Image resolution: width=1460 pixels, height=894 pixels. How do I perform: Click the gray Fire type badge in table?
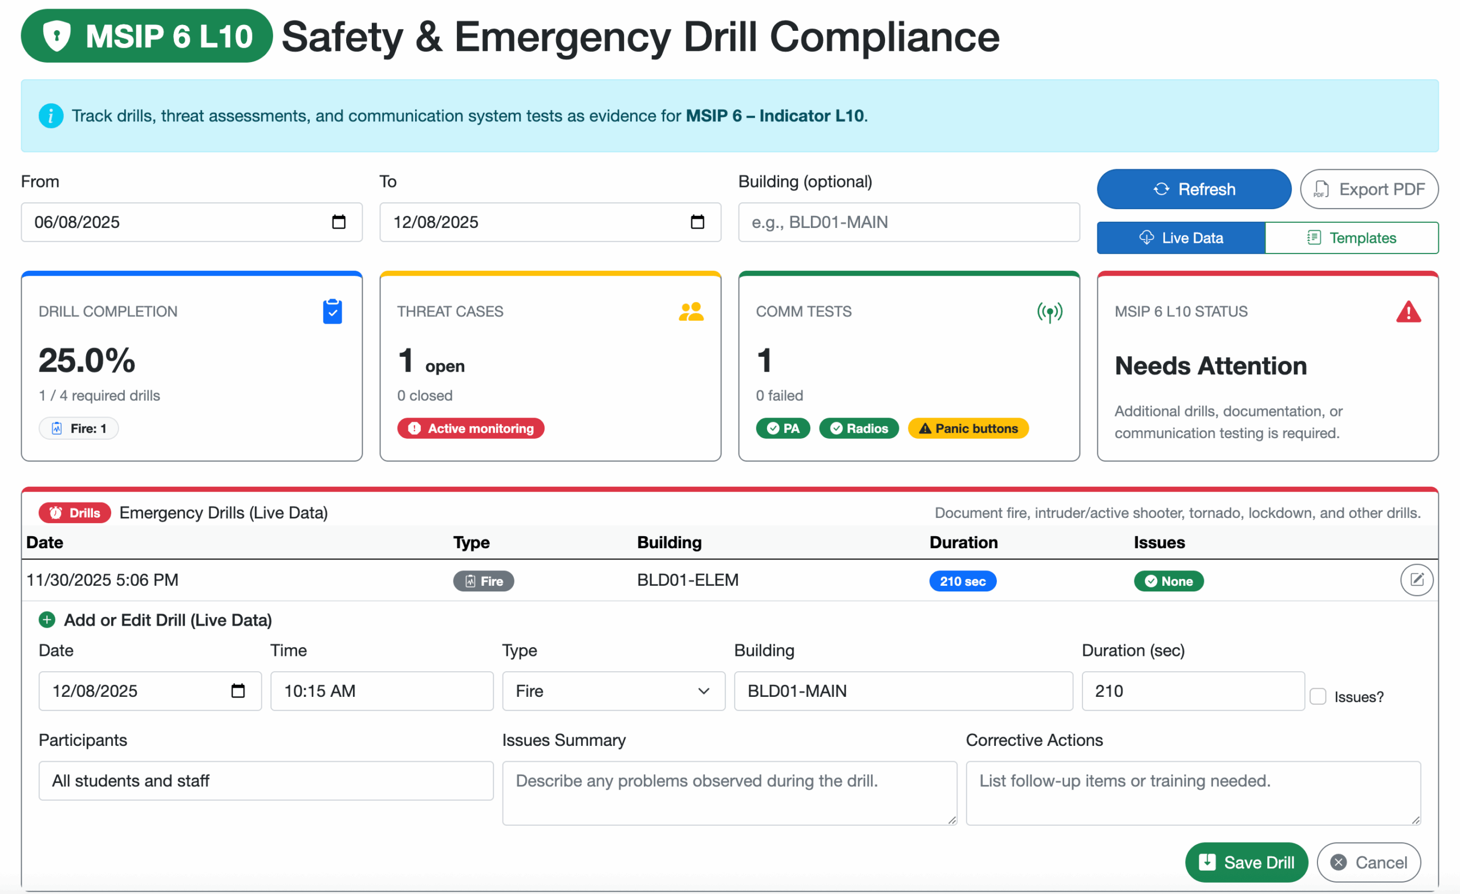484,581
